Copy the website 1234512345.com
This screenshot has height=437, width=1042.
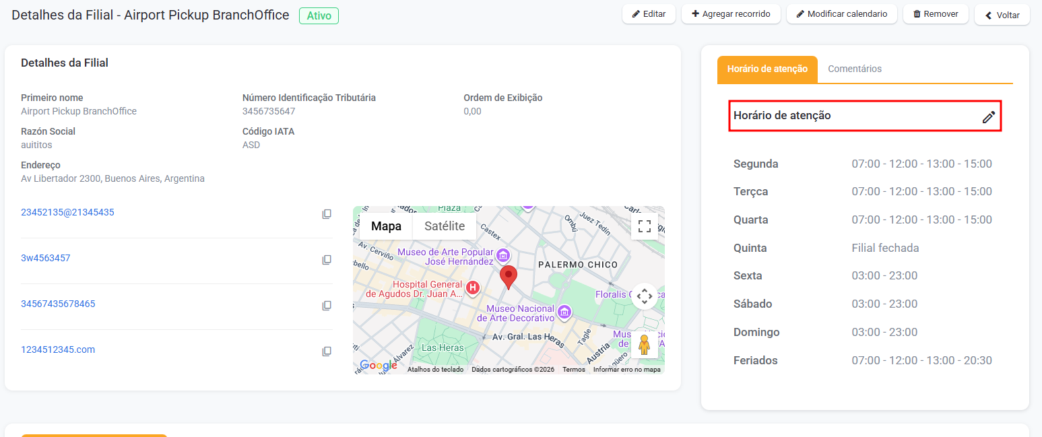pos(327,351)
